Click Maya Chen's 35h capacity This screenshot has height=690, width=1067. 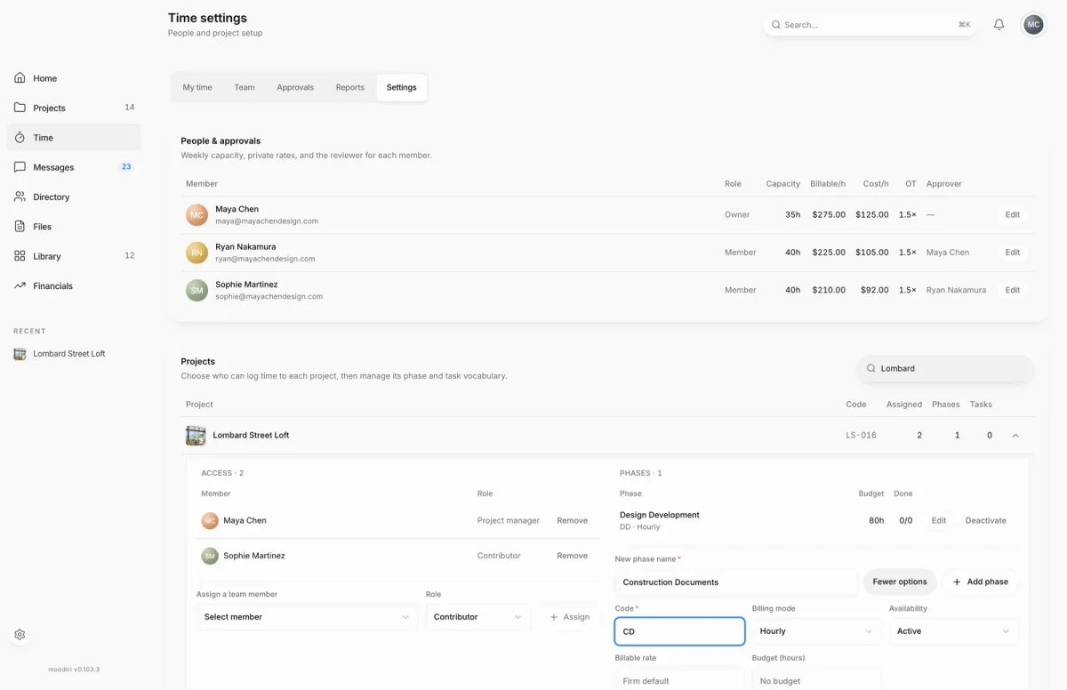(792, 215)
